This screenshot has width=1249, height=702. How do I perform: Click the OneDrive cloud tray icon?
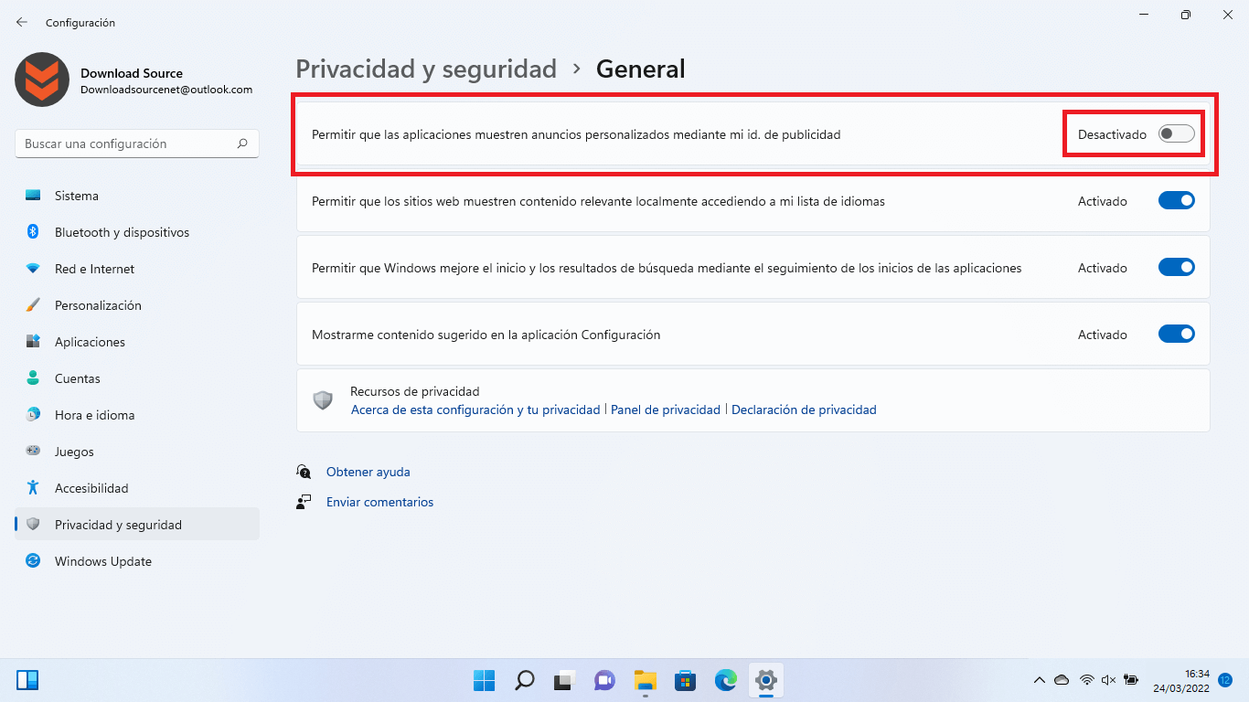(x=1062, y=680)
